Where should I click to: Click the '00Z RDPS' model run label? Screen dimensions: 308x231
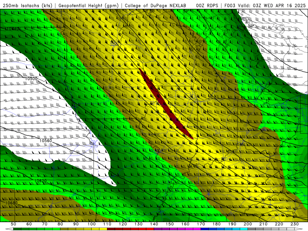tap(207, 6)
